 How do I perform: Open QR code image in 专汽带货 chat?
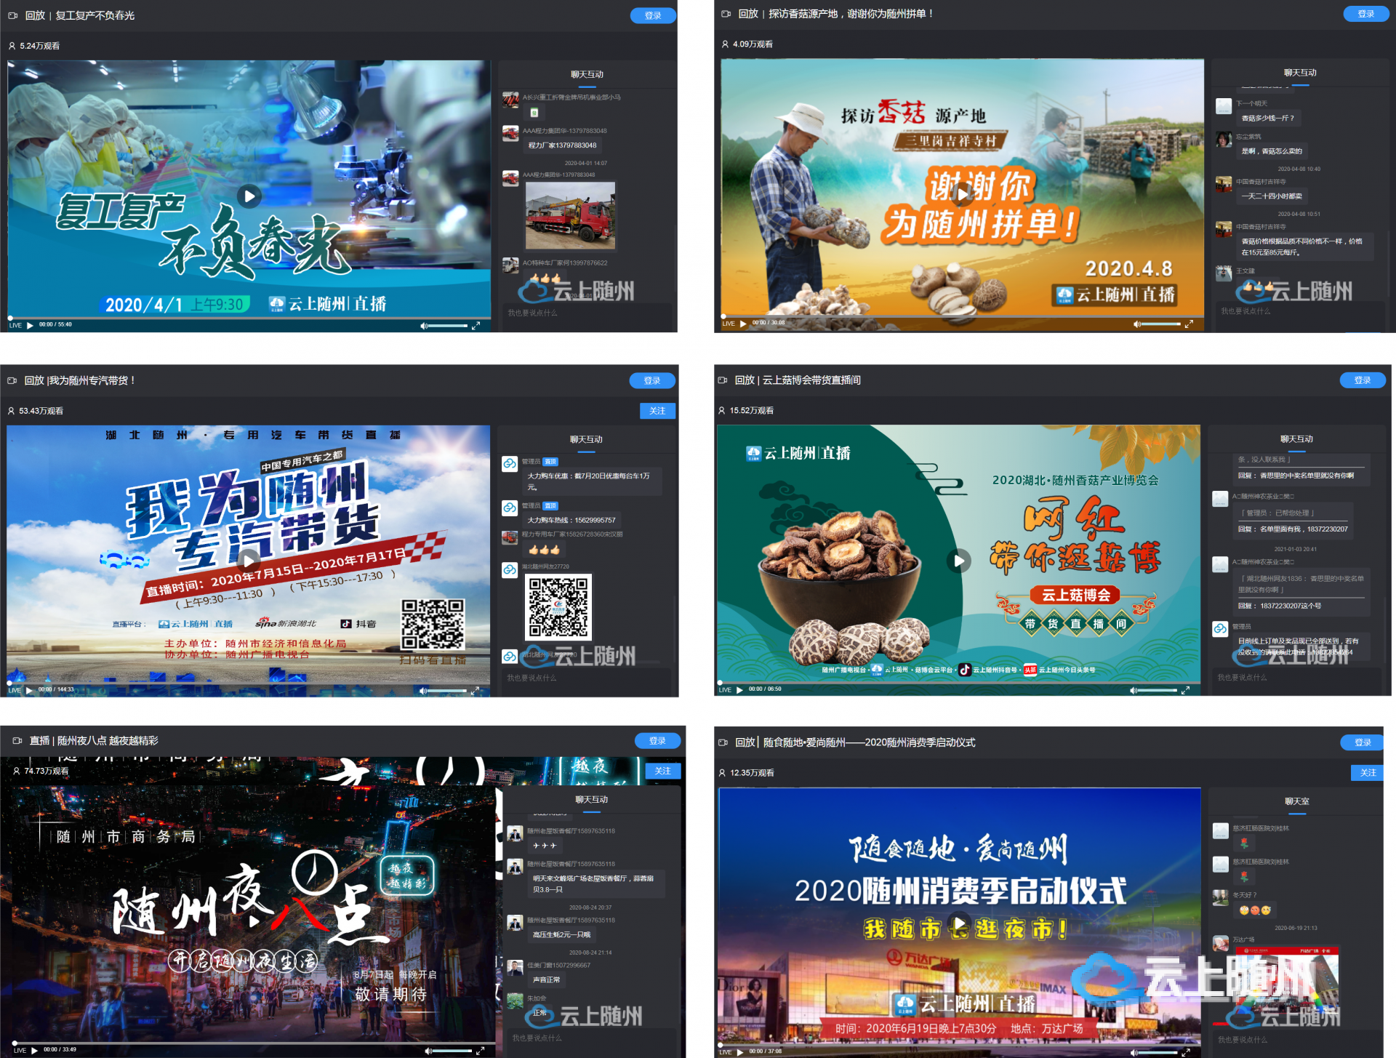coord(558,607)
